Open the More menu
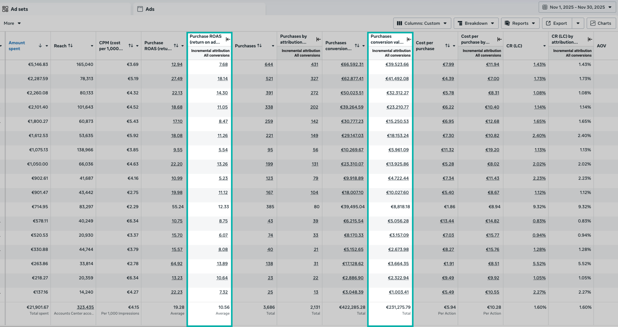The height and width of the screenshot is (327, 618). [12, 23]
